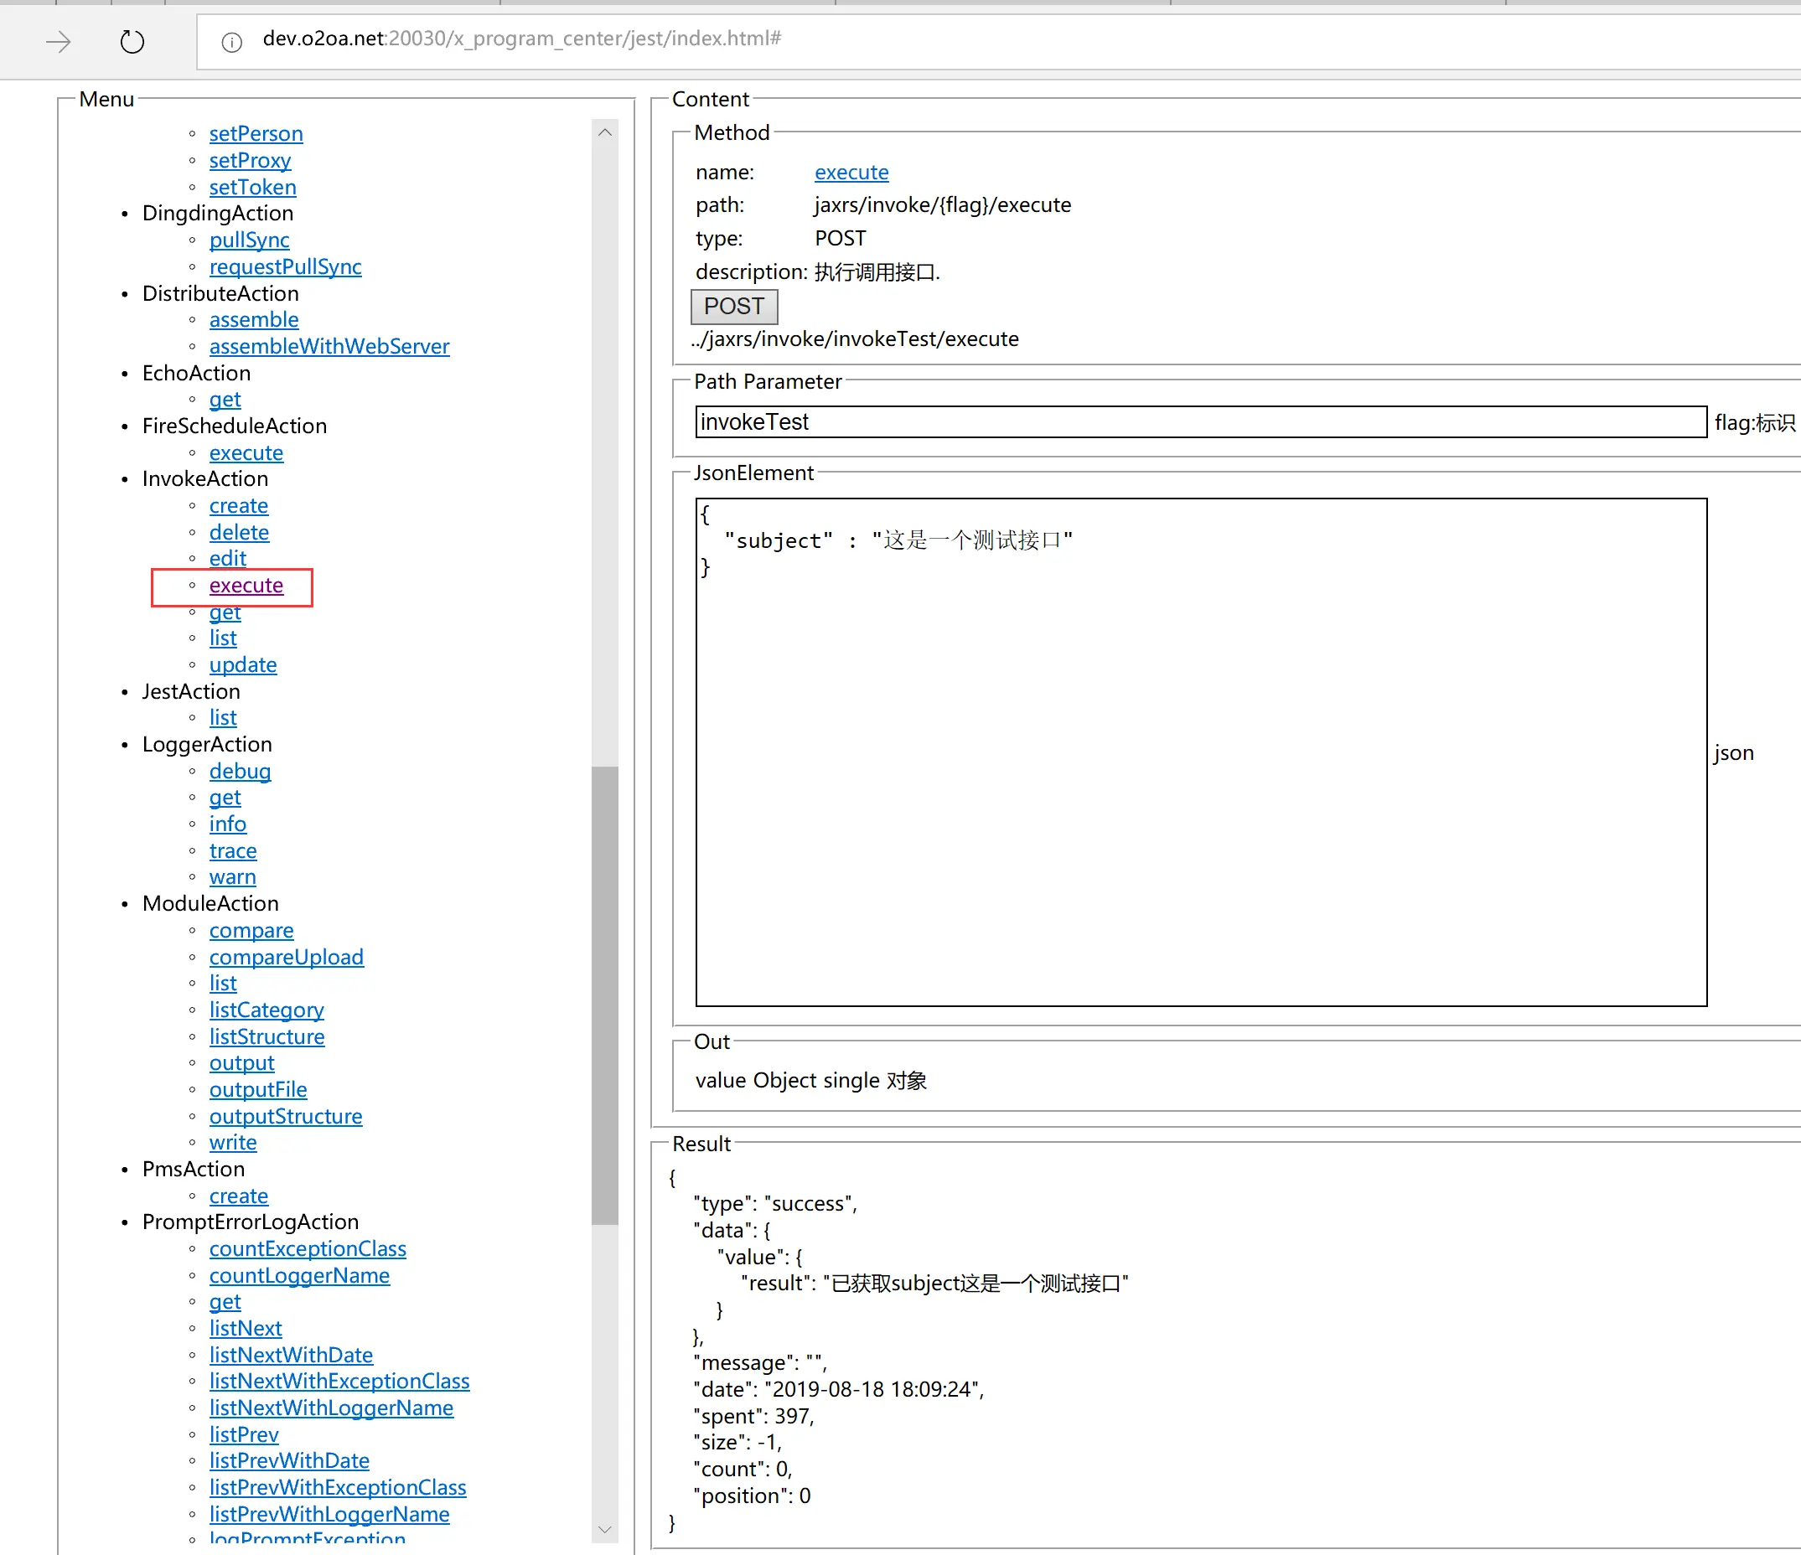Click the menu scrollbar up arrow
1801x1555 pixels.
pyautogui.click(x=605, y=133)
